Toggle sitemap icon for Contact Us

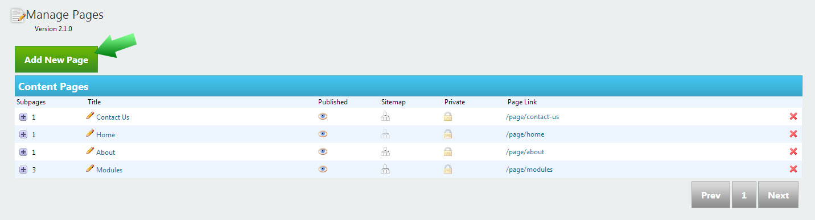pyautogui.click(x=385, y=117)
